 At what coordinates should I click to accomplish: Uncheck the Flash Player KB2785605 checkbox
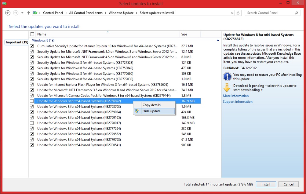point(32,85)
